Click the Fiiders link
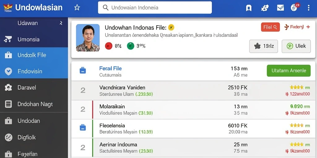The width and height of the screenshot is (317, 158). click(297, 27)
